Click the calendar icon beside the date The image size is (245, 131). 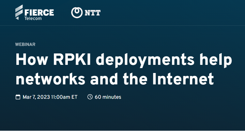(18, 97)
